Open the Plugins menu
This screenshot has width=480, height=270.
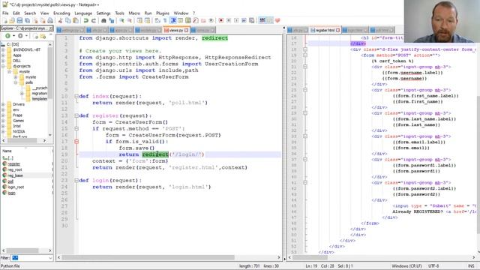[x=163, y=13]
